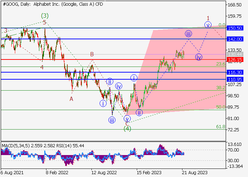Image resolution: width=248 pixels, height=177 pixels.
Task: Click the 168.50 price axis value
Action: point(235,5)
